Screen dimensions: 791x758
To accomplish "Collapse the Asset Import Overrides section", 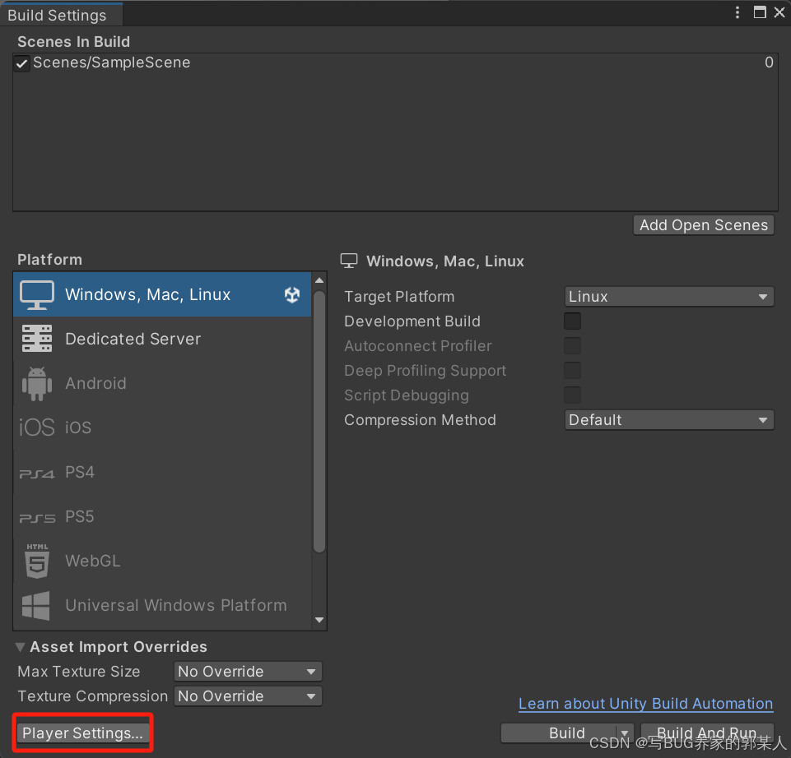I will pyautogui.click(x=21, y=647).
